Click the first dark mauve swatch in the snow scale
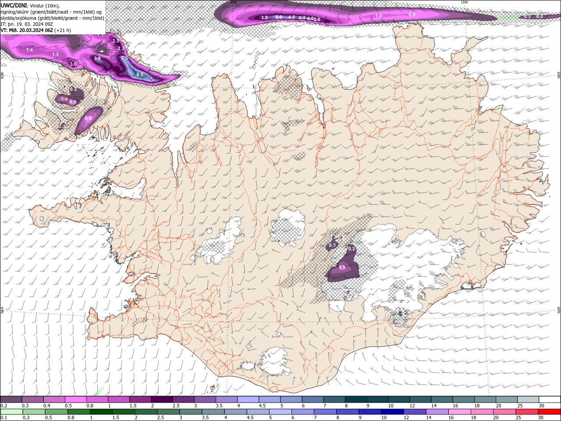This screenshot has width=561, height=421. pos(11,400)
